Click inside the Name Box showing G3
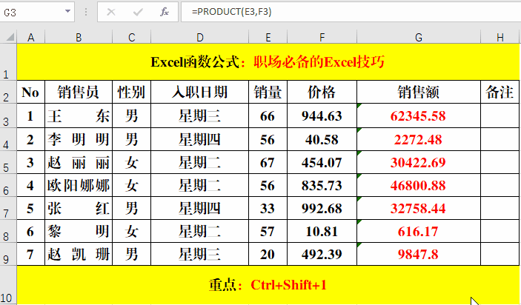Viewport: 521px width, 305px height. pyautogui.click(x=32, y=13)
